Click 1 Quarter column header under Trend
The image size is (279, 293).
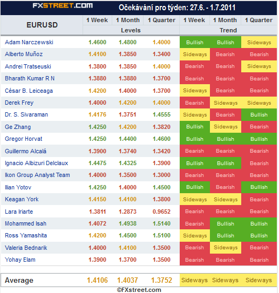pyautogui.click(x=259, y=20)
